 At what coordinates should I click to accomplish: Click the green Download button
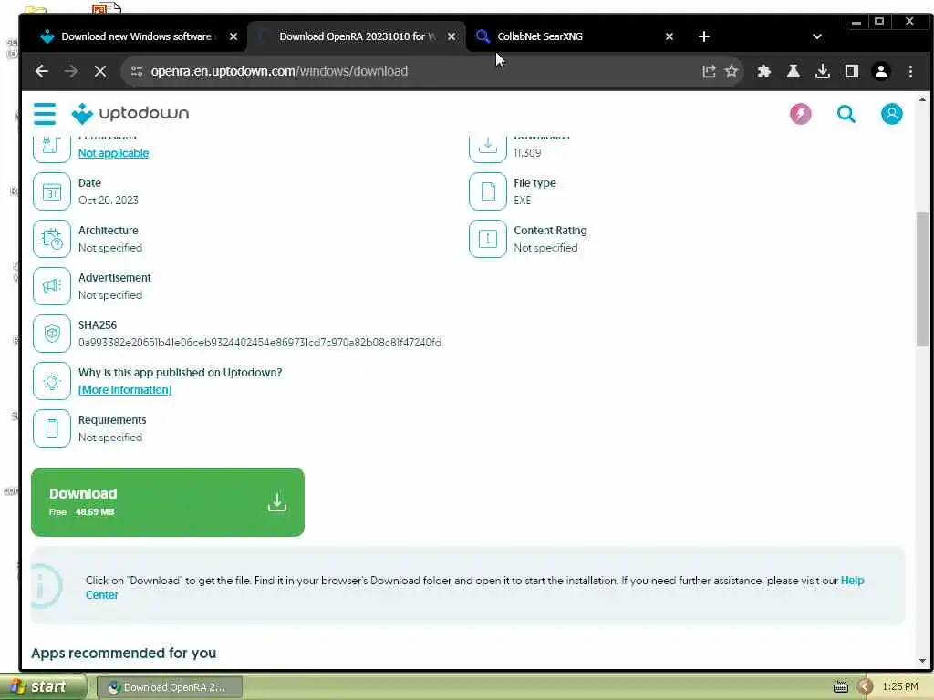168,502
